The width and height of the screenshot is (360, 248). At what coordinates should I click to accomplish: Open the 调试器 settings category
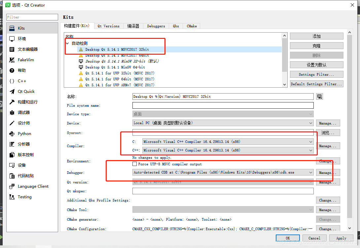32,112
